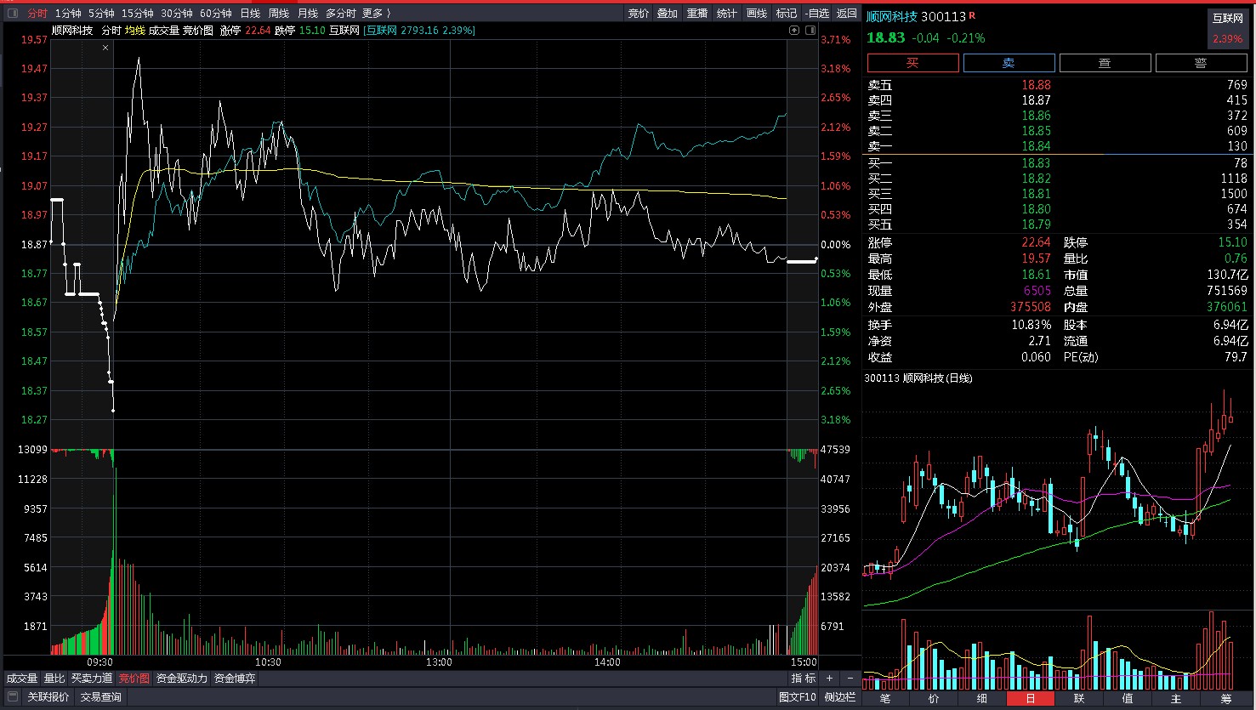1256x710 pixels.
Task: Open the 画线 drawing tools
Action: pyautogui.click(x=757, y=14)
